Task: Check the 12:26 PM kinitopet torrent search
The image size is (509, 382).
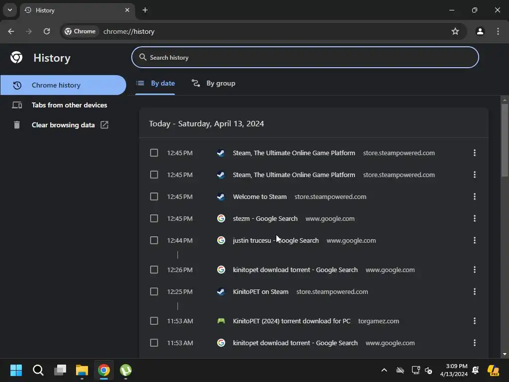Action: 154,270
